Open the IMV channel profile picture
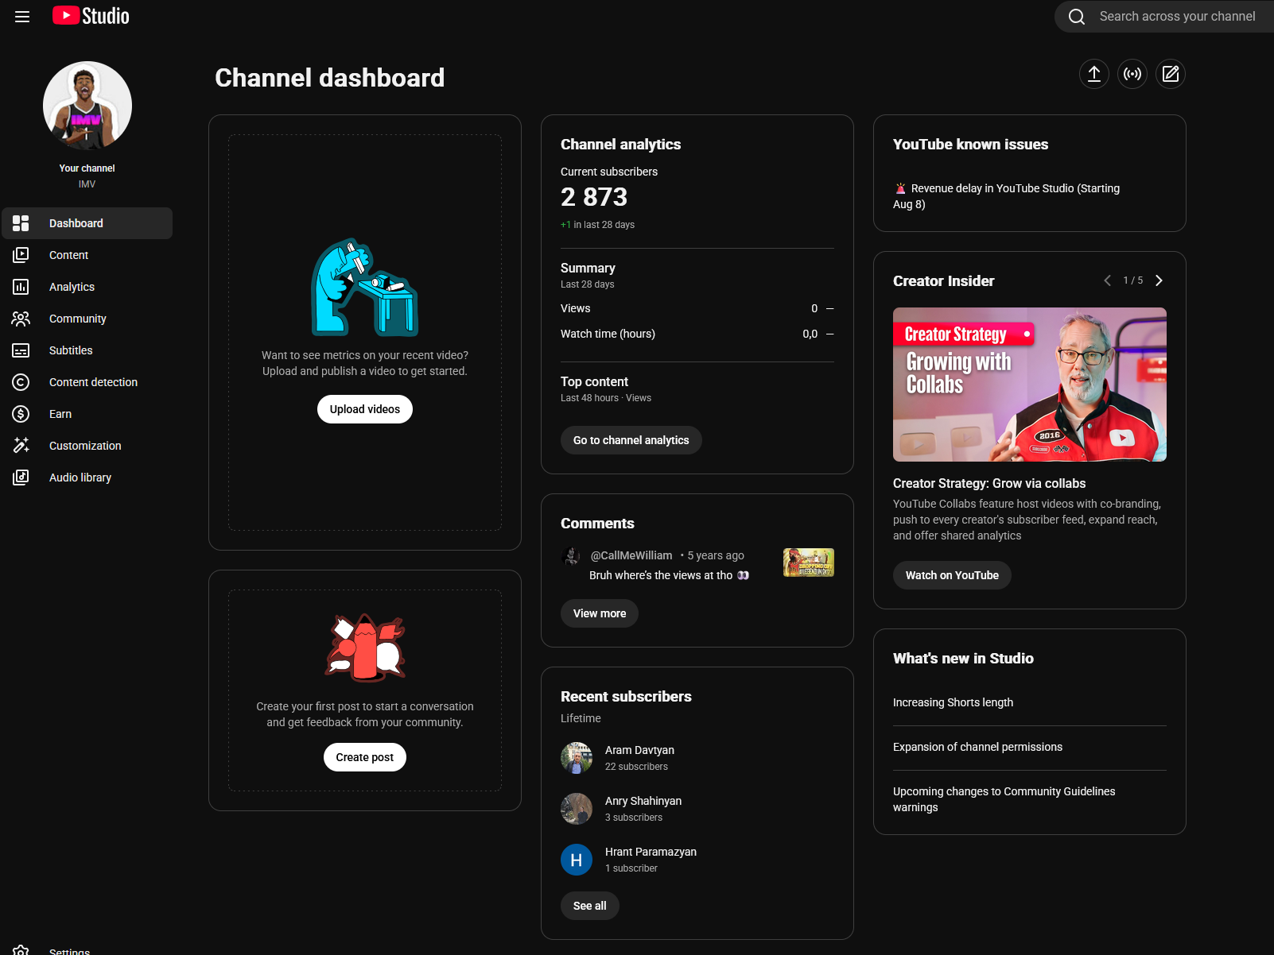 coord(87,106)
